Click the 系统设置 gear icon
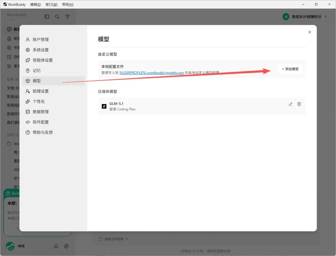 pyautogui.click(x=28, y=50)
